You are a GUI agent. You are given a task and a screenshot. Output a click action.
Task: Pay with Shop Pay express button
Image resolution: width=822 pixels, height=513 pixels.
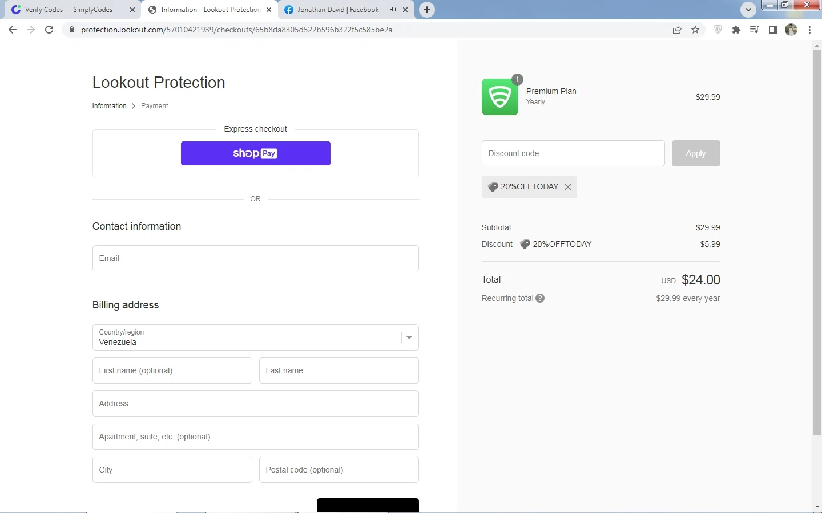[256, 153]
